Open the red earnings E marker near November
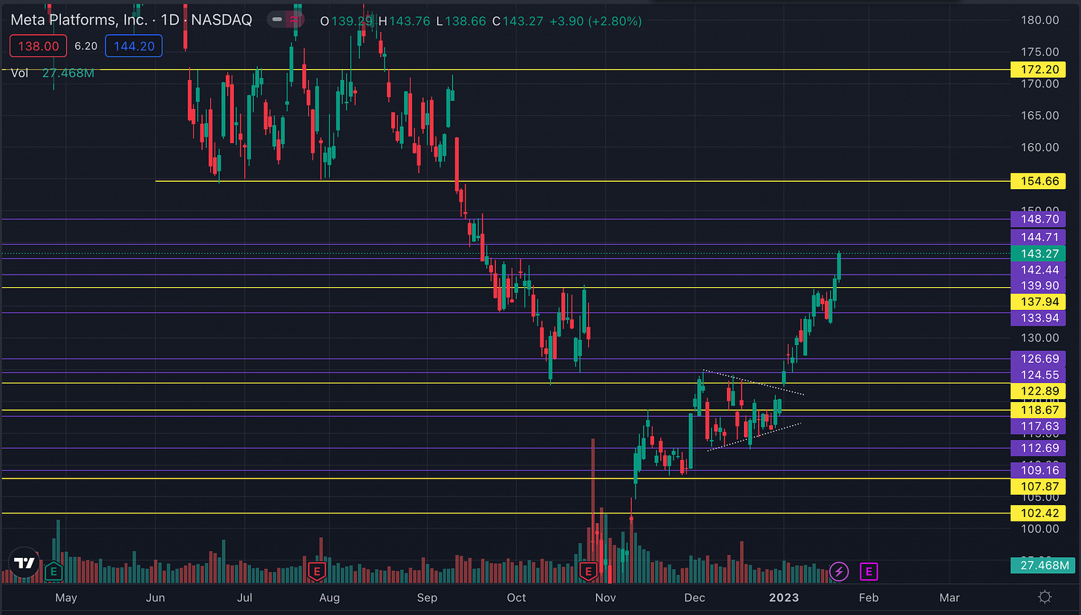 [588, 570]
